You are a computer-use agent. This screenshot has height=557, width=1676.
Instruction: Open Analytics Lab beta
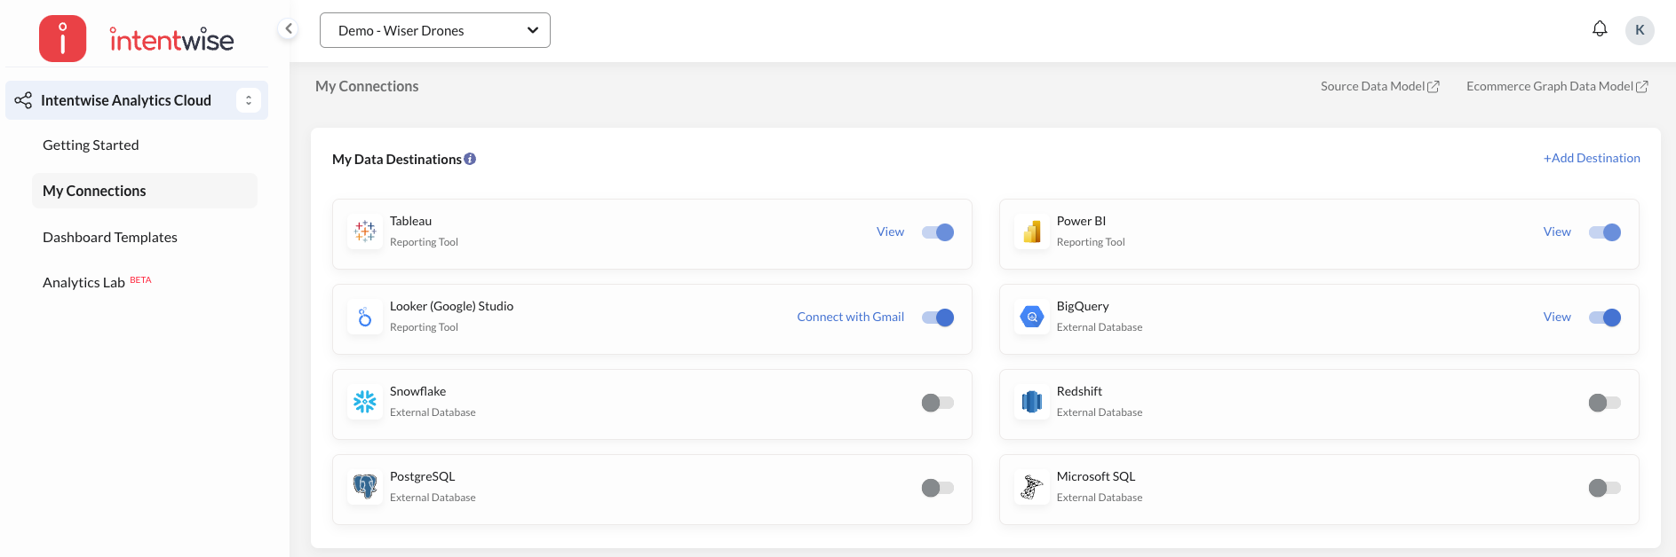coord(83,282)
